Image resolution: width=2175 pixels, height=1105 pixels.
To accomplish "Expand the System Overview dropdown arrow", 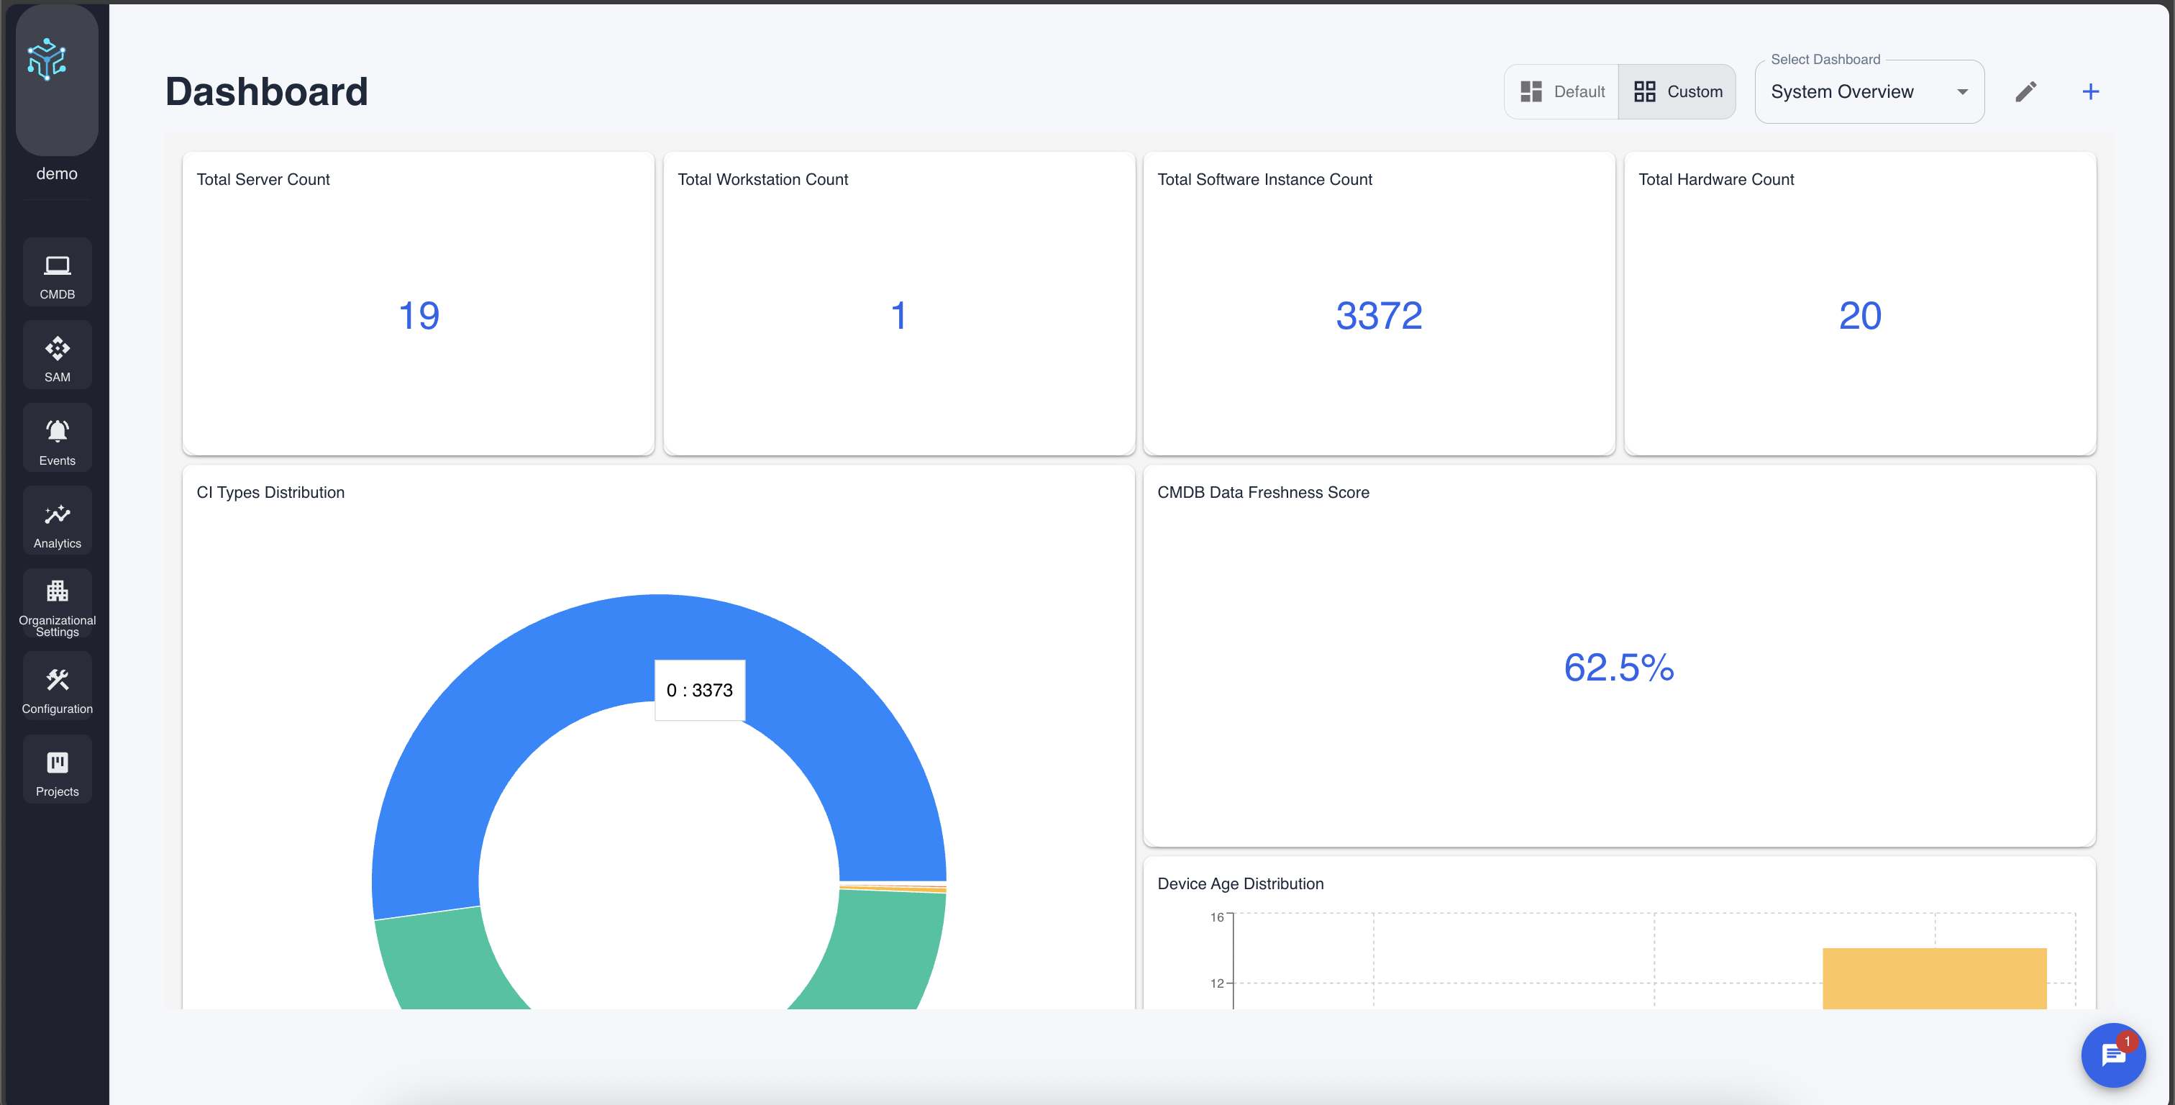I will click(x=1962, y=93).
